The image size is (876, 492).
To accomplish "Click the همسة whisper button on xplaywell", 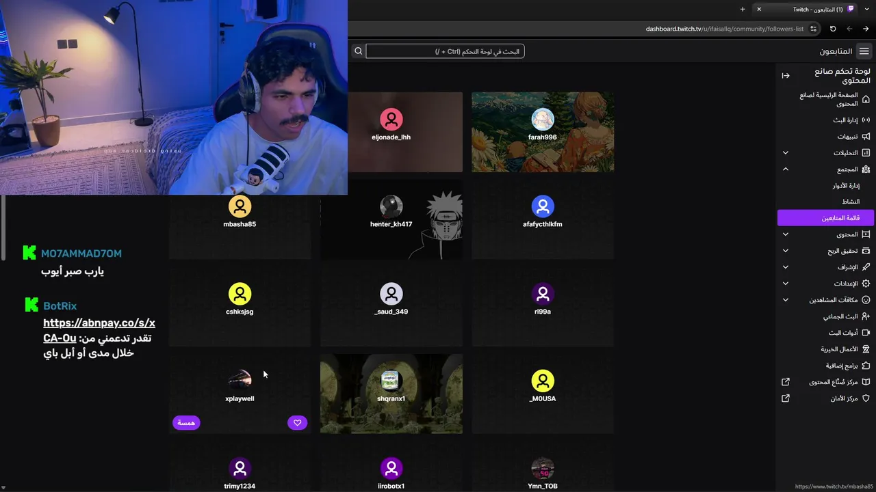I will (x=186, y=423).
